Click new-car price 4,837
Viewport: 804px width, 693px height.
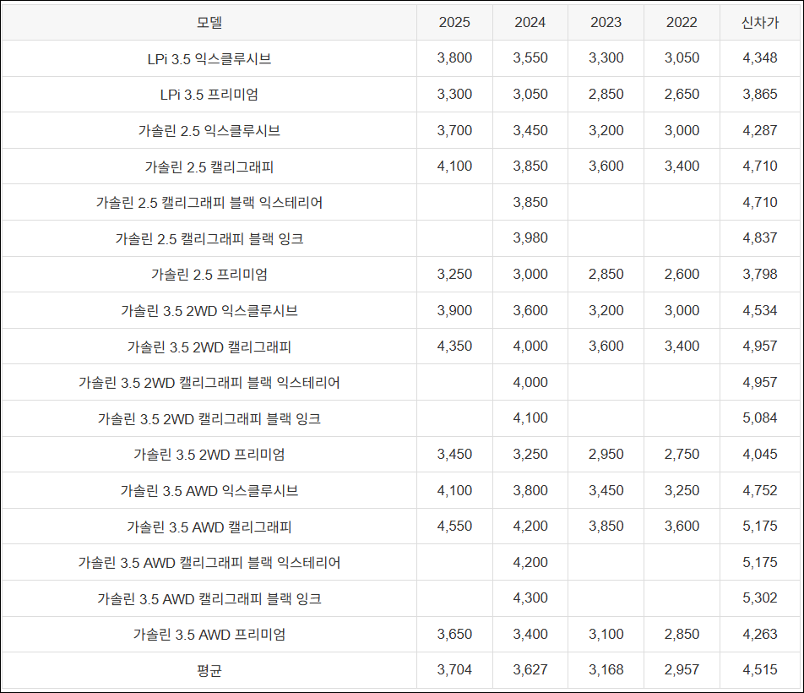pos(760,238)
